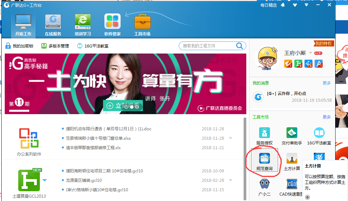Click the 办公系列软件 icon
This screenshot has height=201, width=348.
coord(29,139)
